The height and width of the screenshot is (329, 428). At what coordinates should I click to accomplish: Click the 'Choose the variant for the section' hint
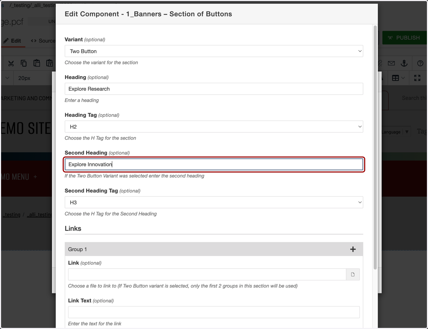(x=101, y=62)
